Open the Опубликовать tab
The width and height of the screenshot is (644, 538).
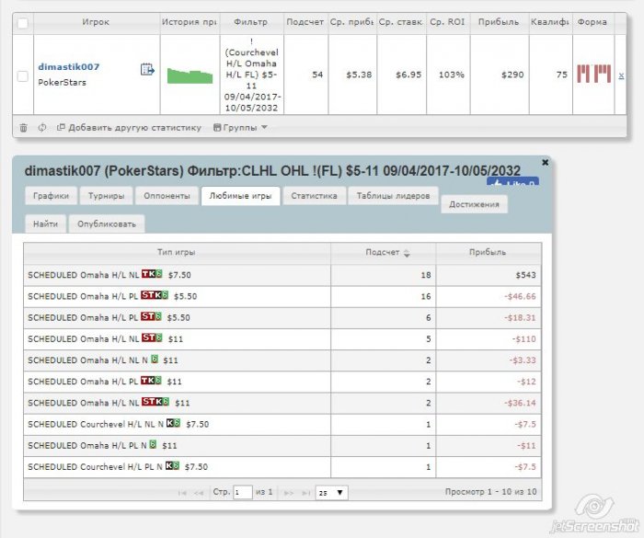click(x=107, y=223)
